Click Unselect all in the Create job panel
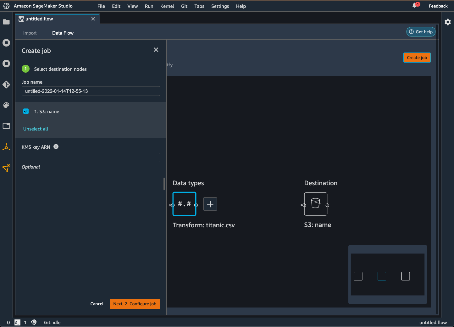 coord(35,129)
